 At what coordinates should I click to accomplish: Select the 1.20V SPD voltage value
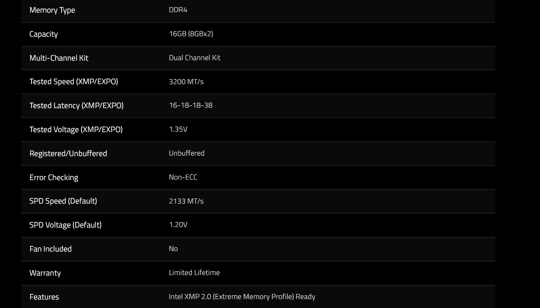[x=178, y=225]
